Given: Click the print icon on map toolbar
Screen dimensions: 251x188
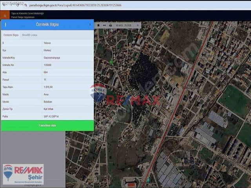Looking at the screenshot, I should click(x=111, y=25).
